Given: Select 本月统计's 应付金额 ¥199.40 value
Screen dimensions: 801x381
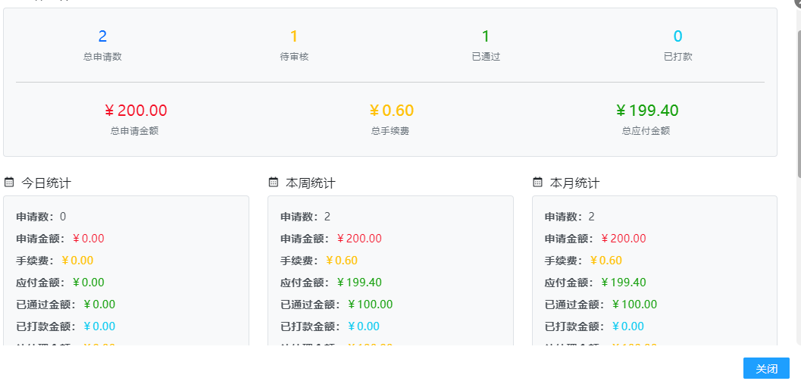Looking at the screenshot, I should pos(624,283).
